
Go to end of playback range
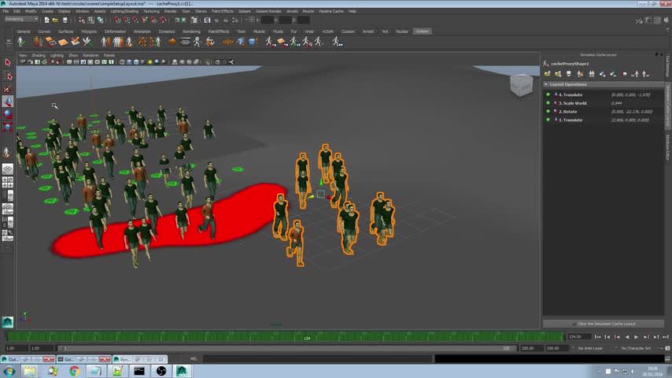666,337
